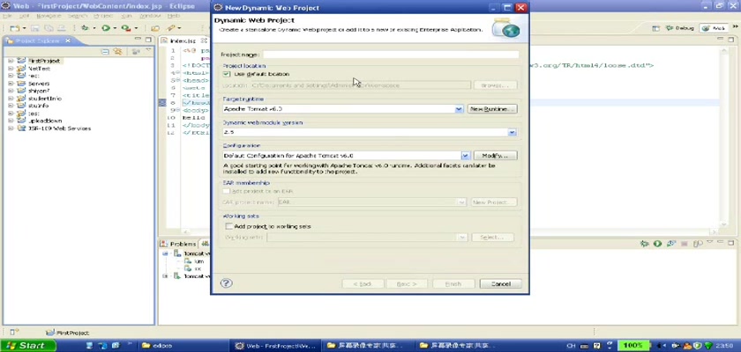Click the Project name text field
This screenshot has height=352, width=741.
click(390, 55)
